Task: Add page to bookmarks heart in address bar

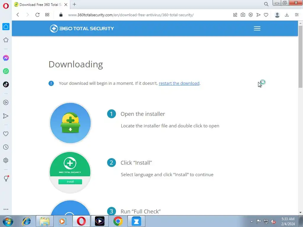Action: [266, 15]
